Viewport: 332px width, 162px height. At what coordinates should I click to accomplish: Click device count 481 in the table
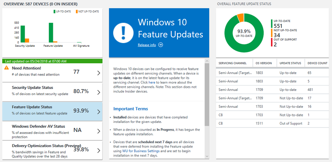(x=310, y=90)
